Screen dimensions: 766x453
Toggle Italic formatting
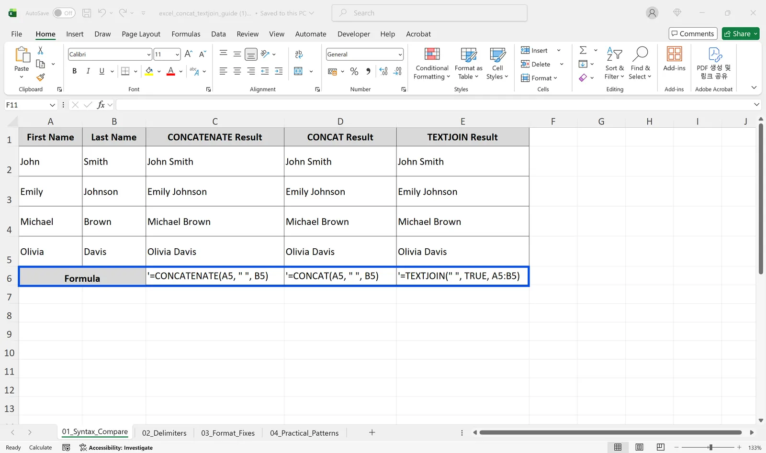click(x=88, y=71)
